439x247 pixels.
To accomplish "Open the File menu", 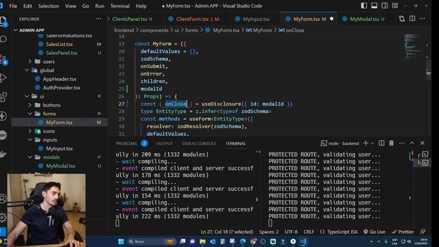I will 13,5.
